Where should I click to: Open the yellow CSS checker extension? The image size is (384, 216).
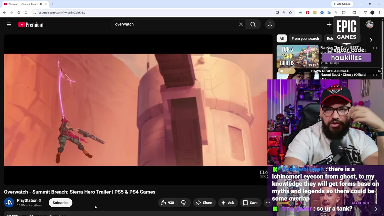(315, 13)
